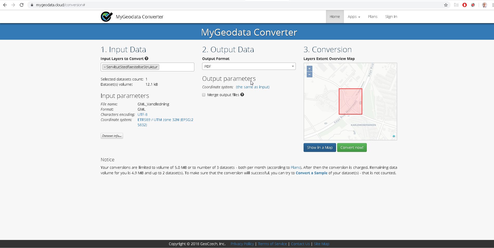The width and height of the screenshot is (494, 248).
Task: Click the mail extension icon in toolbar
Action: (456, 5)
